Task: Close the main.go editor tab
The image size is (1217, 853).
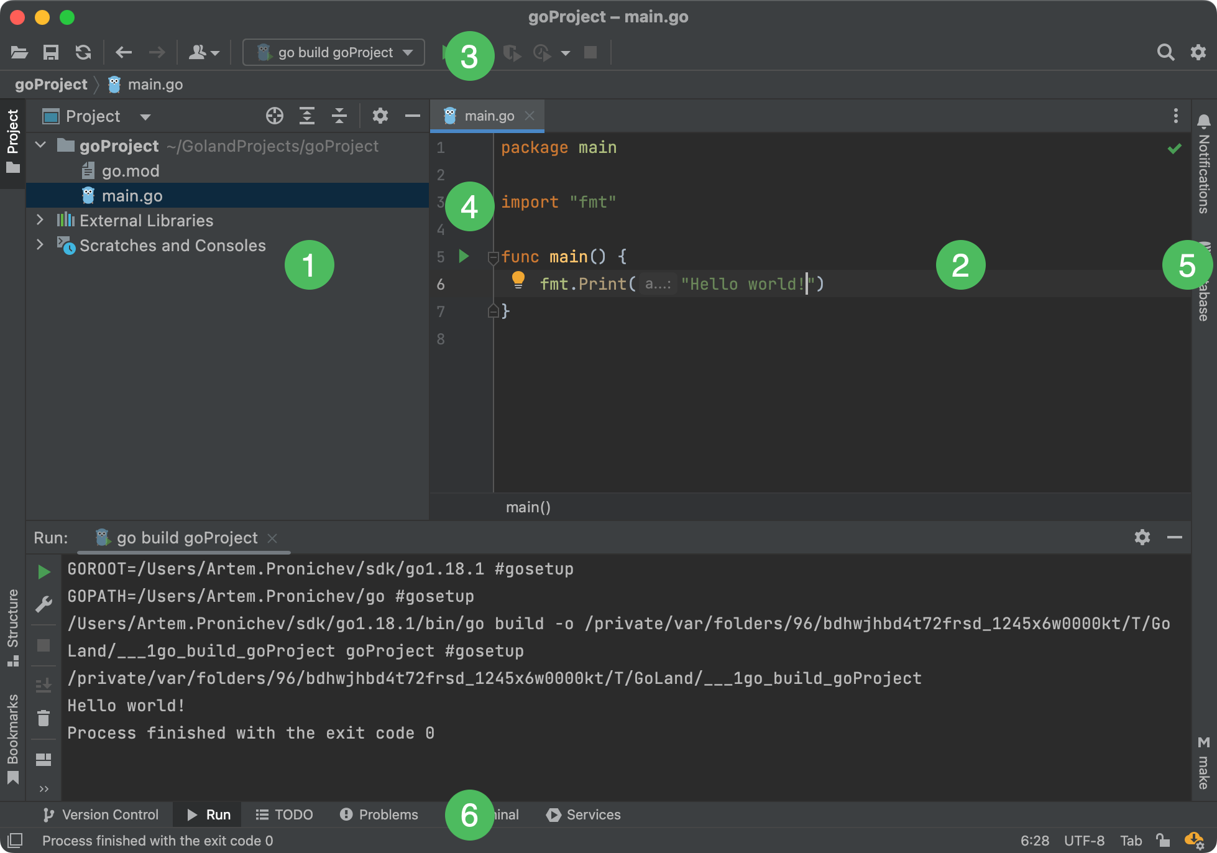Action: 530,116
